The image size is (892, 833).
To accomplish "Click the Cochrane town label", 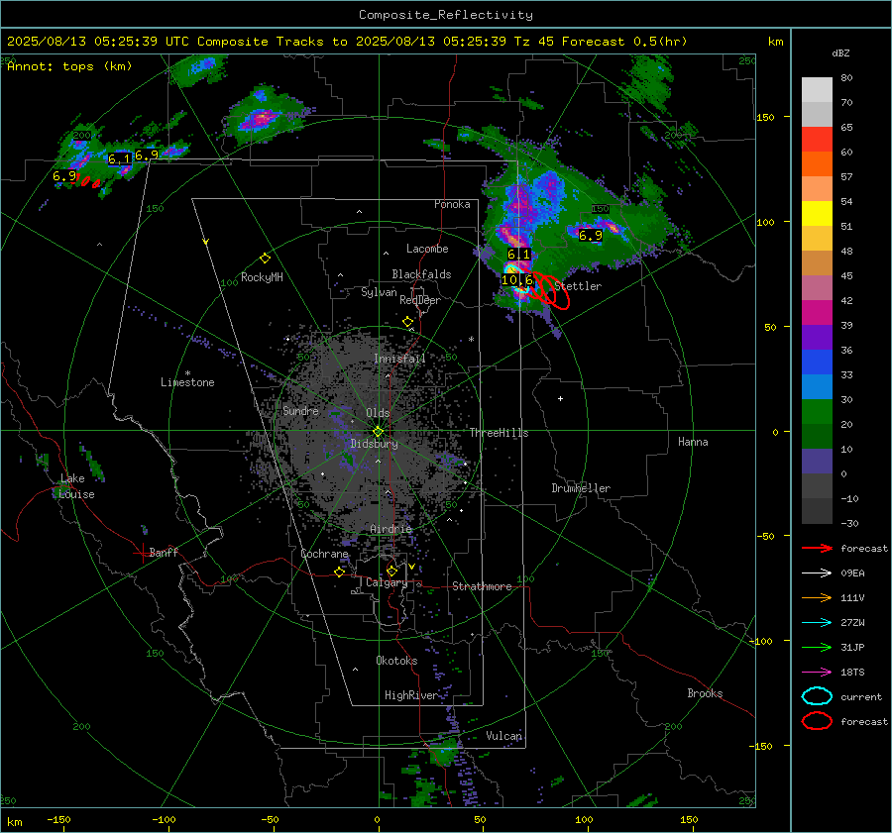I will pyautogui.click(x=324, y=554).
